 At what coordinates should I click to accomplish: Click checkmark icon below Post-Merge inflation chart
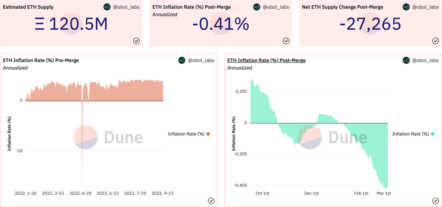point(435,200)
